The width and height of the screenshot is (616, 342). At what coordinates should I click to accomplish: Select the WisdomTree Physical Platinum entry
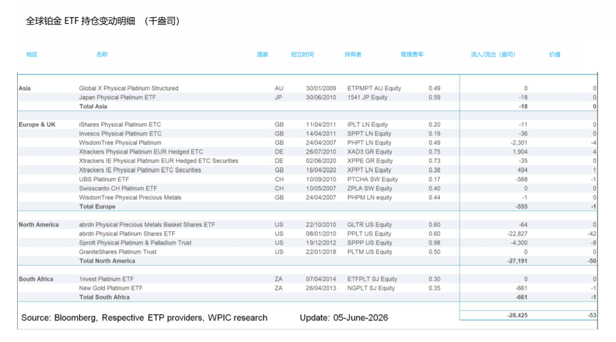(x=120, y=142)
